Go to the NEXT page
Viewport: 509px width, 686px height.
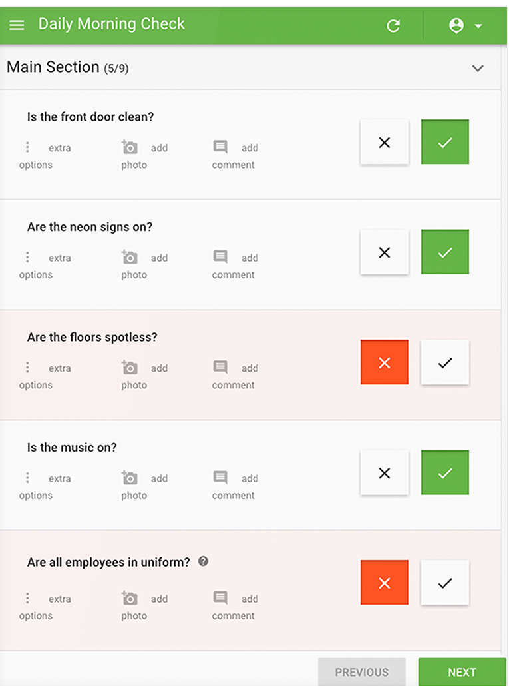pos(462,671)
